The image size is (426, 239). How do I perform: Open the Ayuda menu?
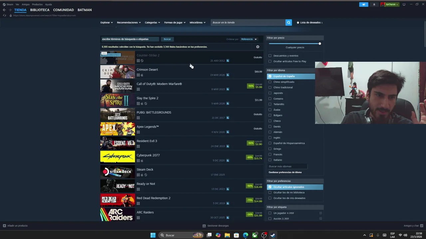[48, 4]
